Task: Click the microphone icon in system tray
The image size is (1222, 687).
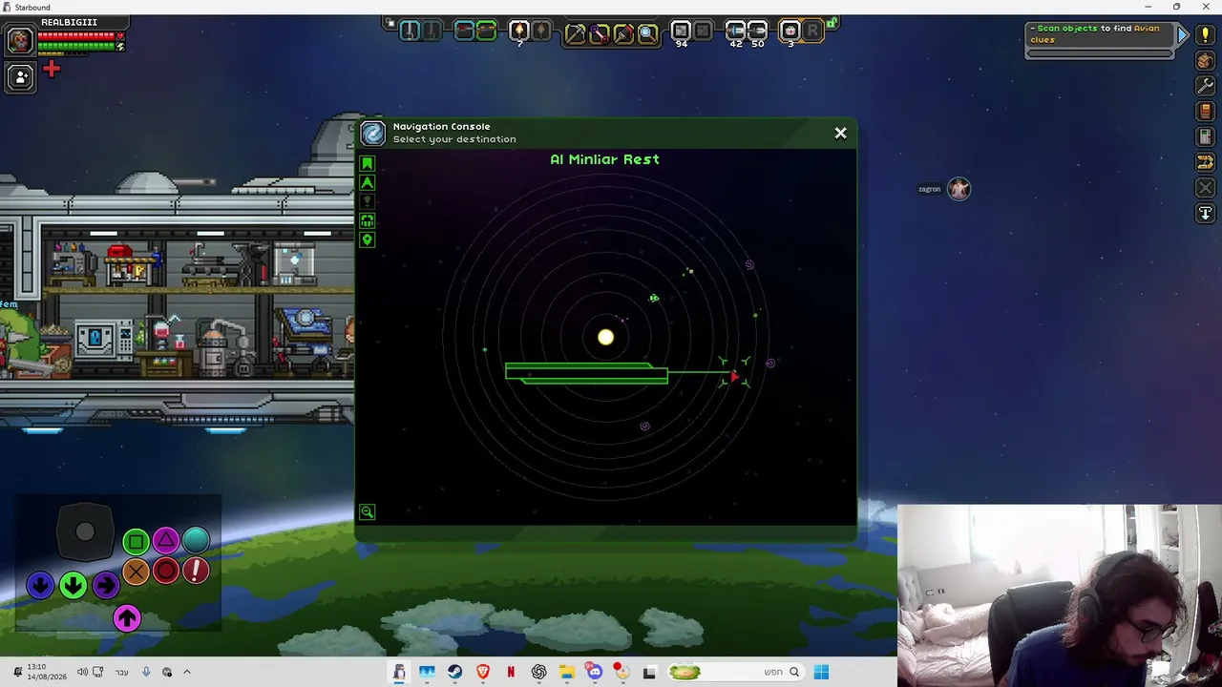Action: click(146, 672)
